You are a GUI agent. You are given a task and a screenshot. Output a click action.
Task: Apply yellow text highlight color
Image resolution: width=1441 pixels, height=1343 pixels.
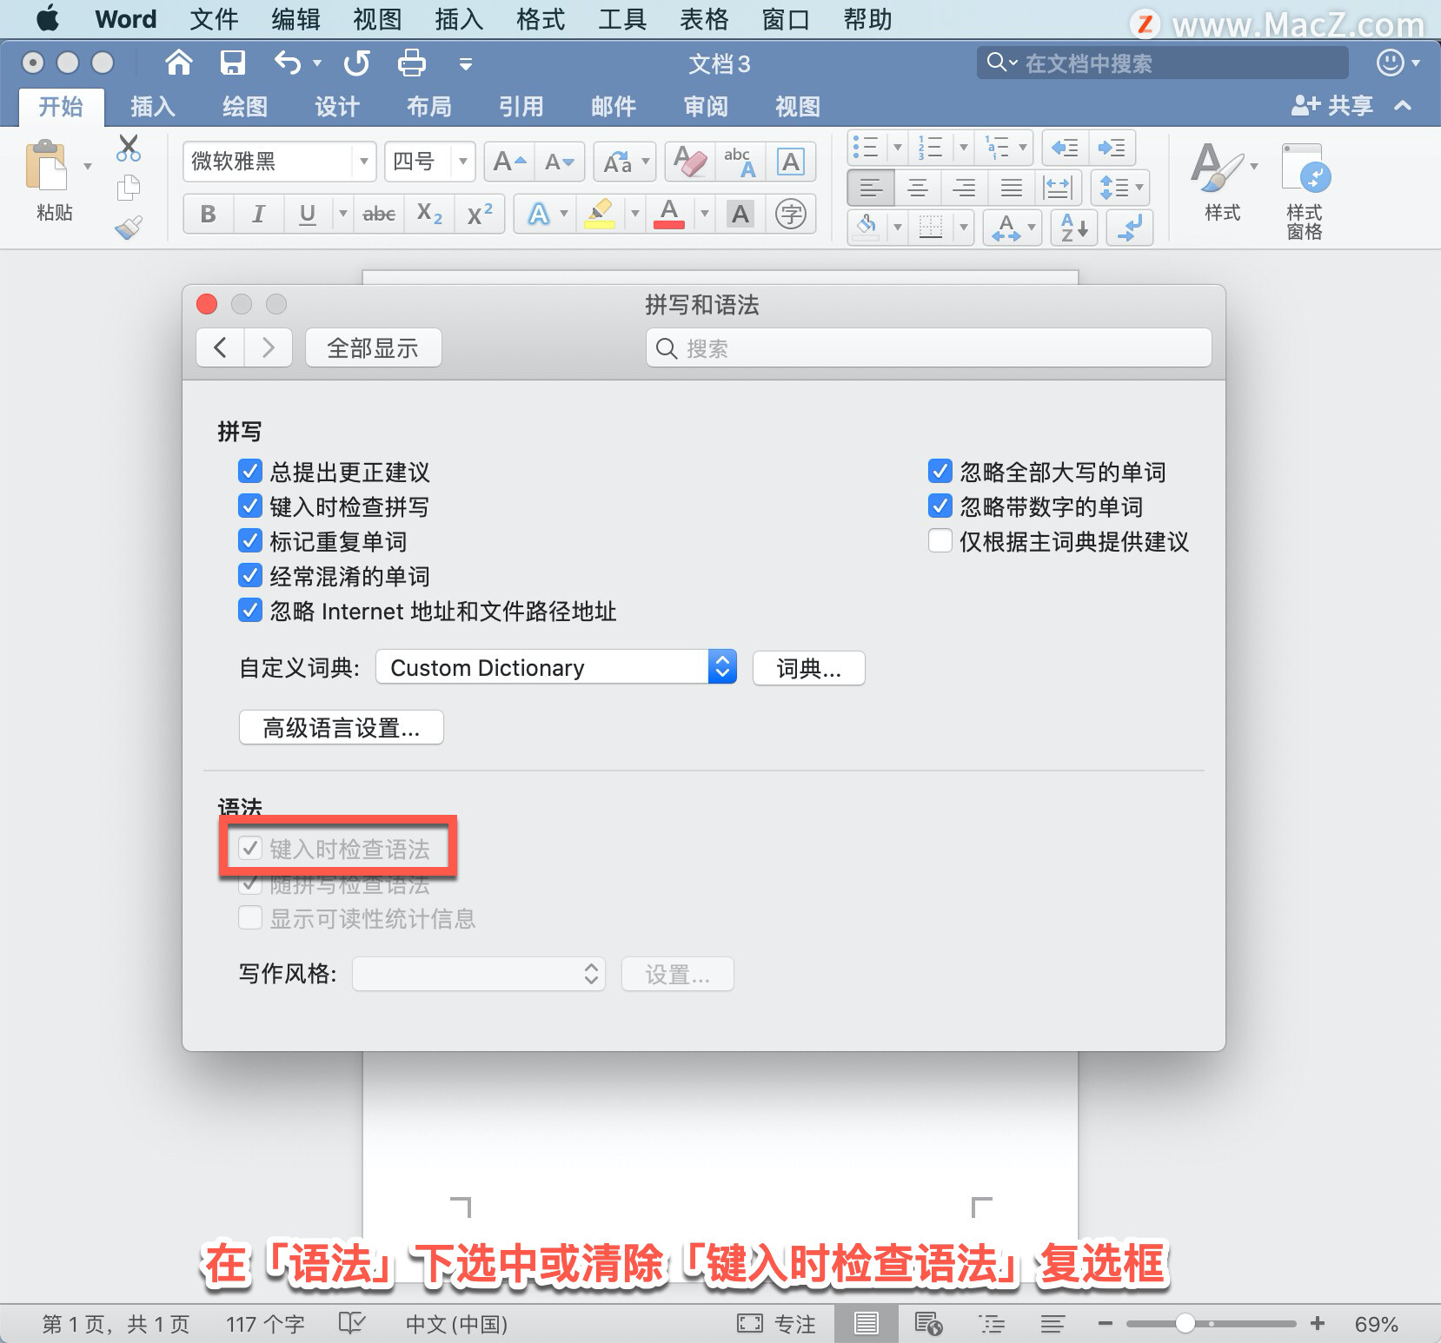point(600,214)
